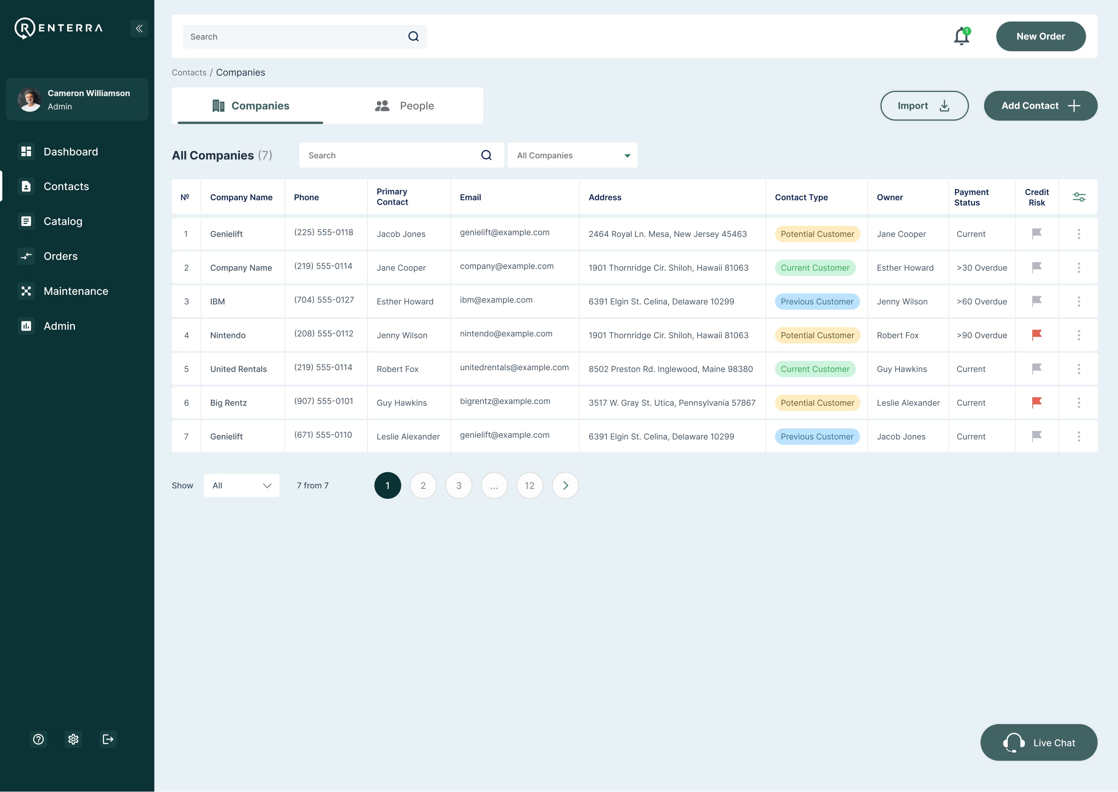
Task: Open row menu for United Rentals row
Action: pos(1078,369)
